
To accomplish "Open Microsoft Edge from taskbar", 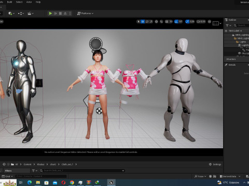I will tap(30, 182).
